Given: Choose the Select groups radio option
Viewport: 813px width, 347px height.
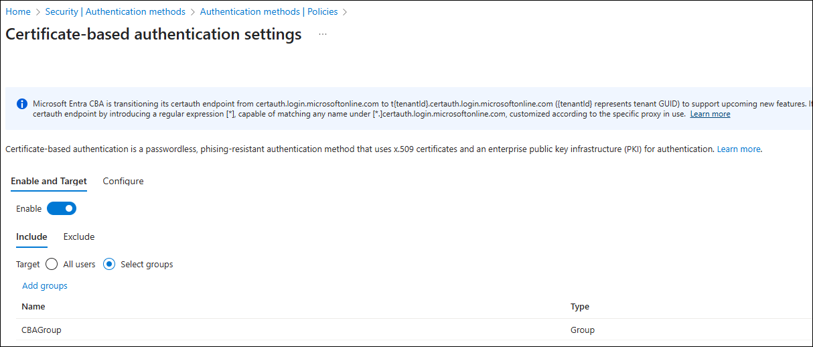Looking at the screenshot, I should 109,265.
